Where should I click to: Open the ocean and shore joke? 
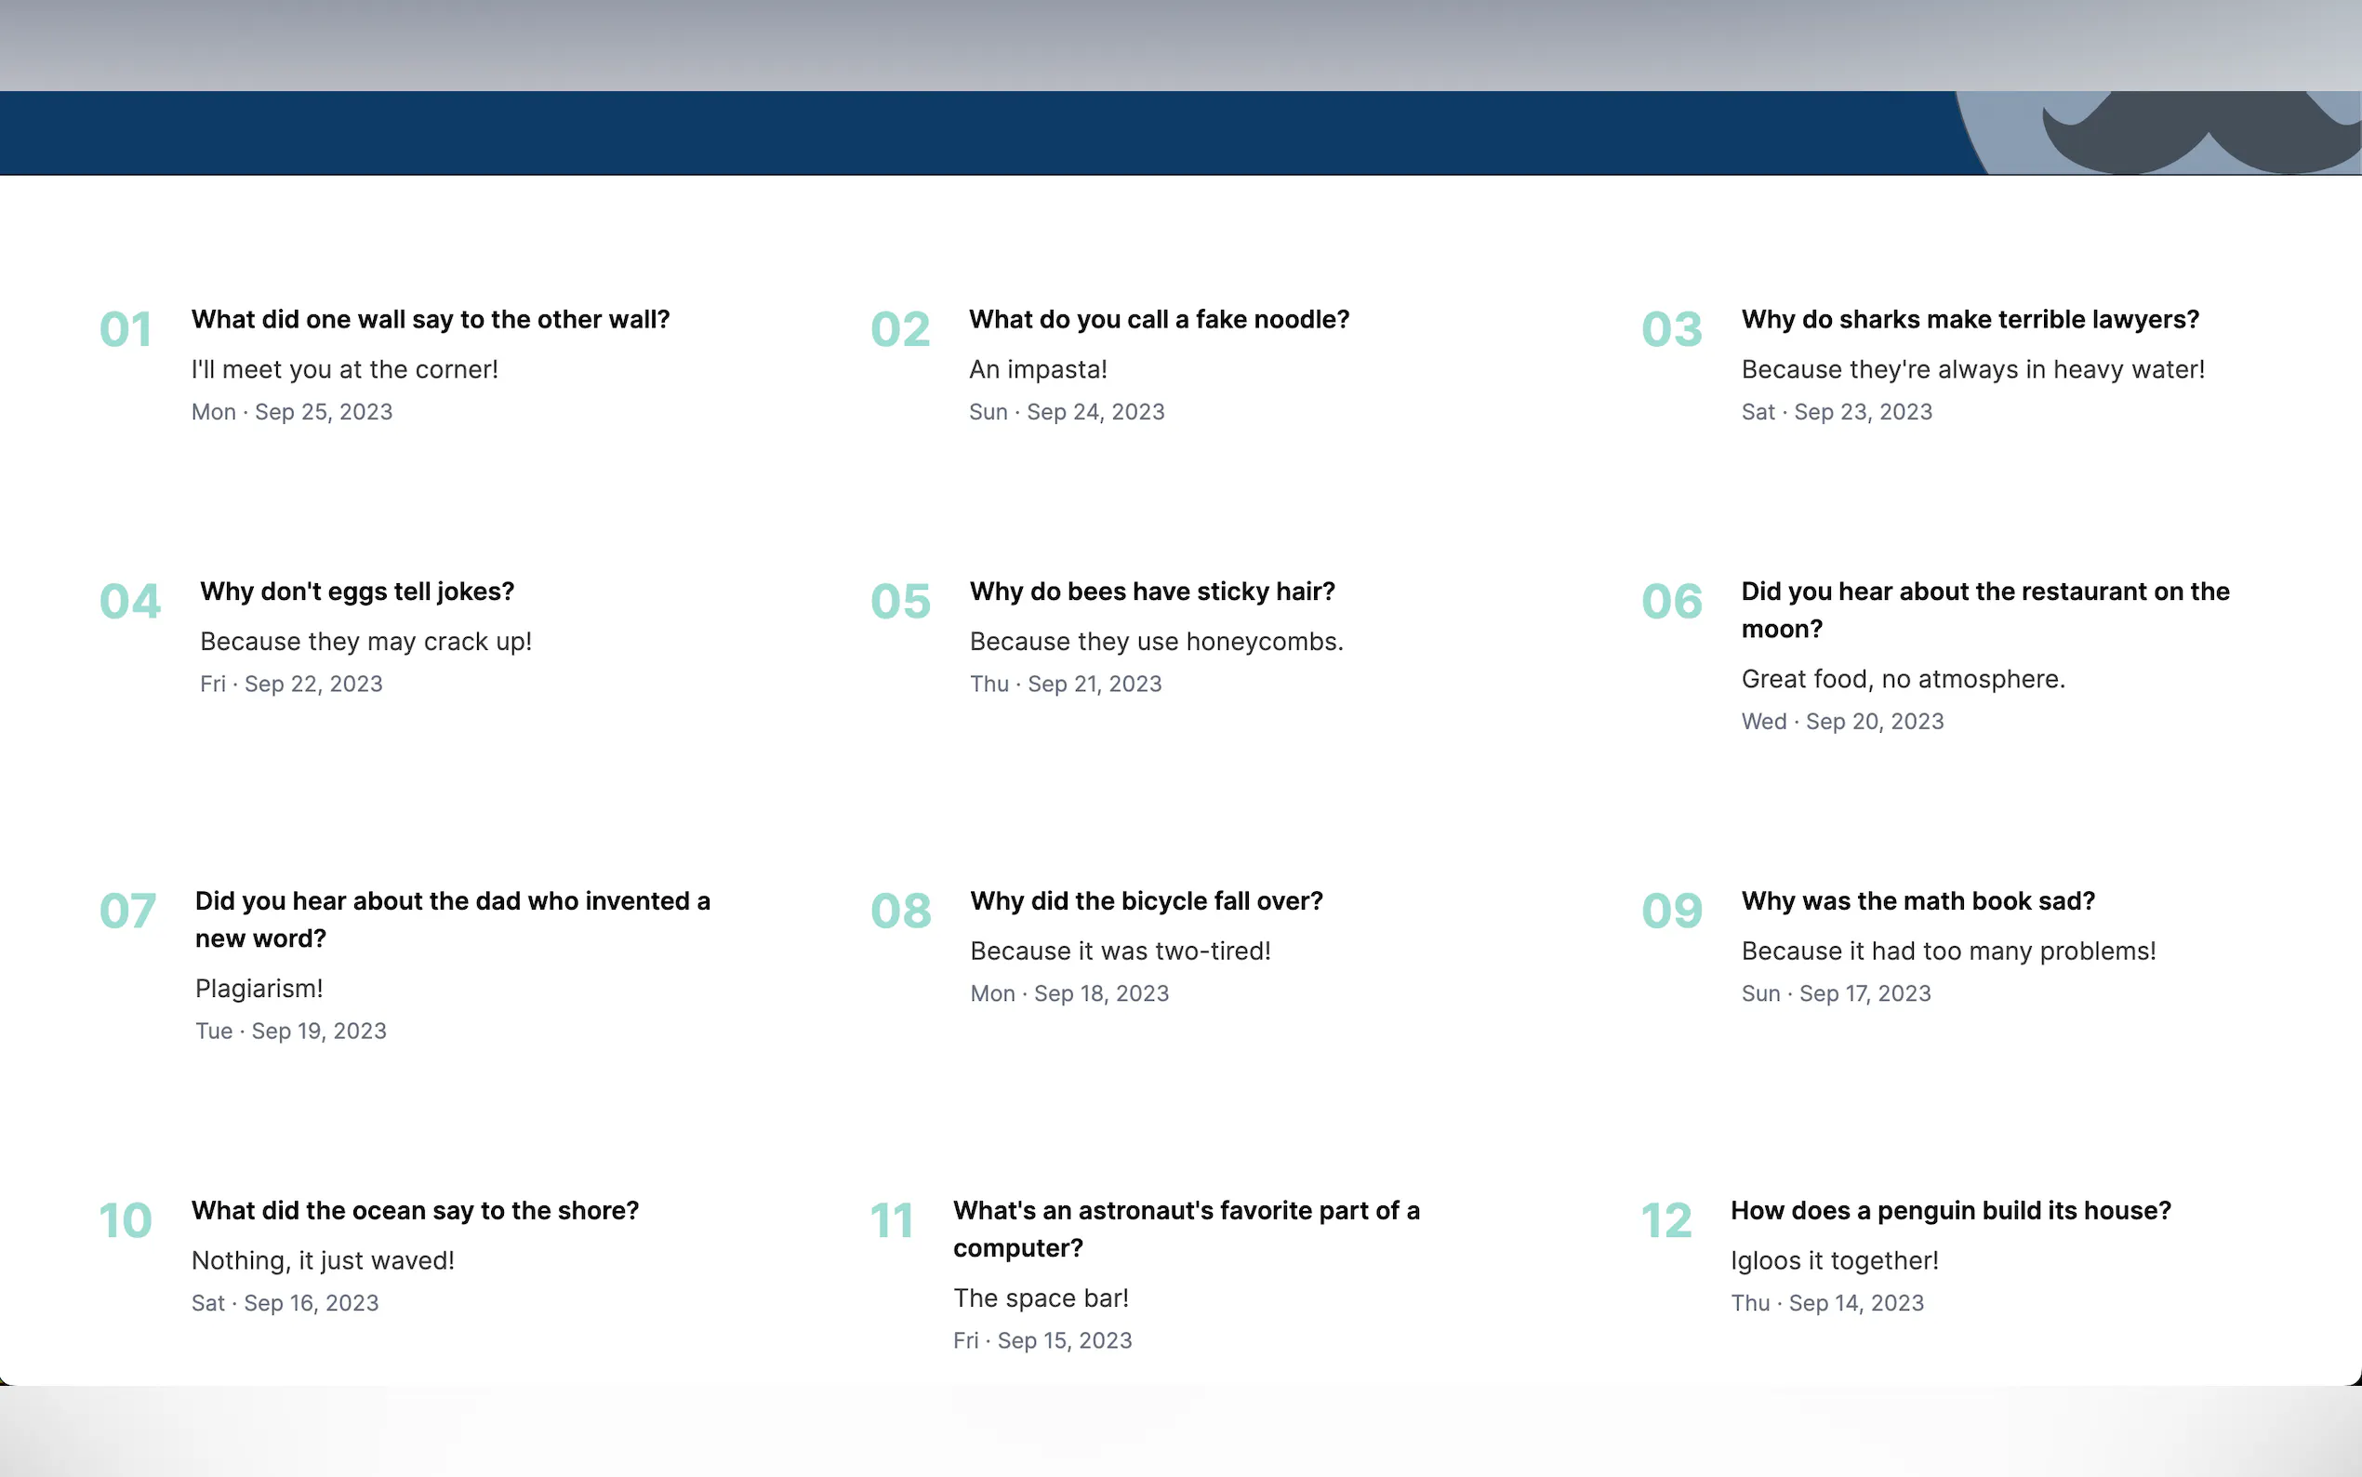(415, 1210)
